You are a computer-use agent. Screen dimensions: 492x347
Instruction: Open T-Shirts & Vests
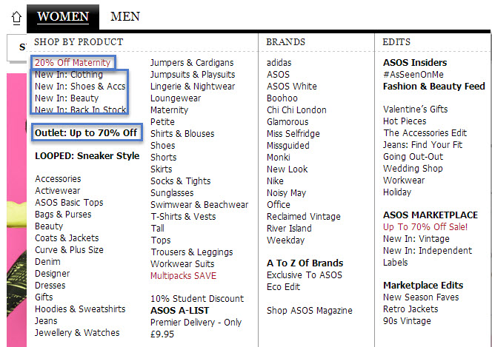(x=183, y=217)
